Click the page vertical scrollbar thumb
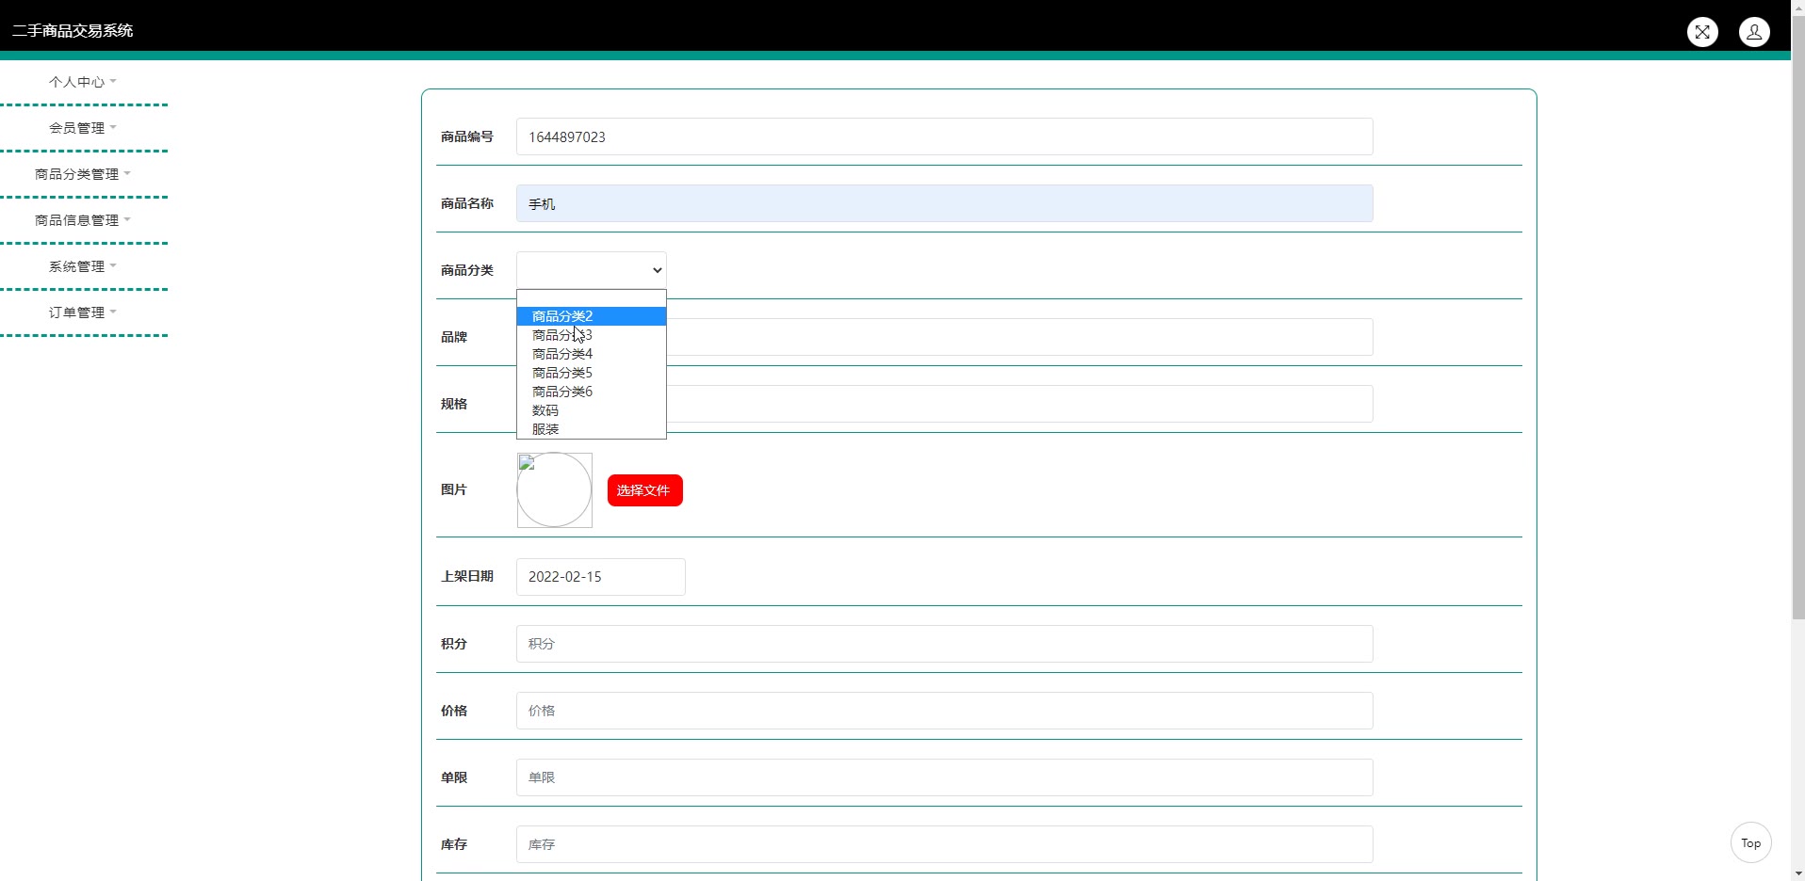The width and height of the screenshot is (1805, 881). click(1797, 318)
